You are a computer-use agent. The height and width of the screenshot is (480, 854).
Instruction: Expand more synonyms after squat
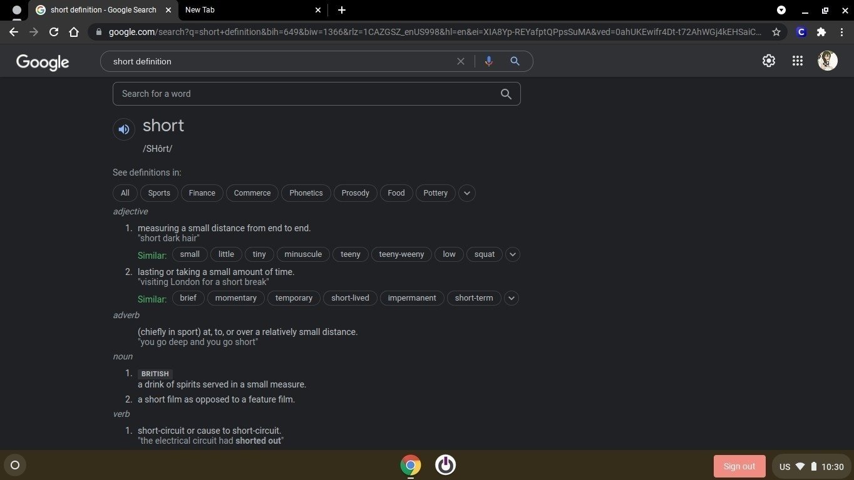tap(512, 254)
